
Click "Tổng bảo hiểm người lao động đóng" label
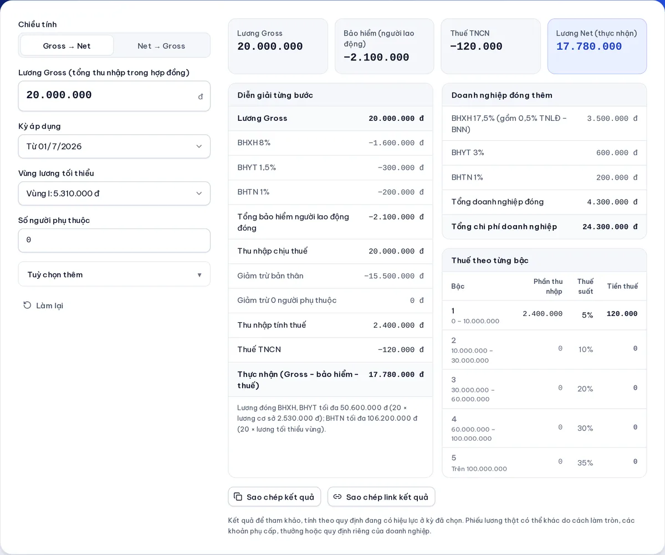[x=293, y=222]
